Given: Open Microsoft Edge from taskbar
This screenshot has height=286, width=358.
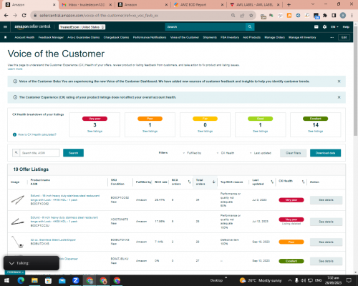Looking at the screenshot, I should pyautogui.click(x=21, y=280).
